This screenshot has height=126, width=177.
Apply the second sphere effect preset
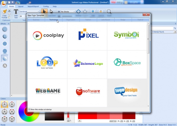[x=5, y=36]
